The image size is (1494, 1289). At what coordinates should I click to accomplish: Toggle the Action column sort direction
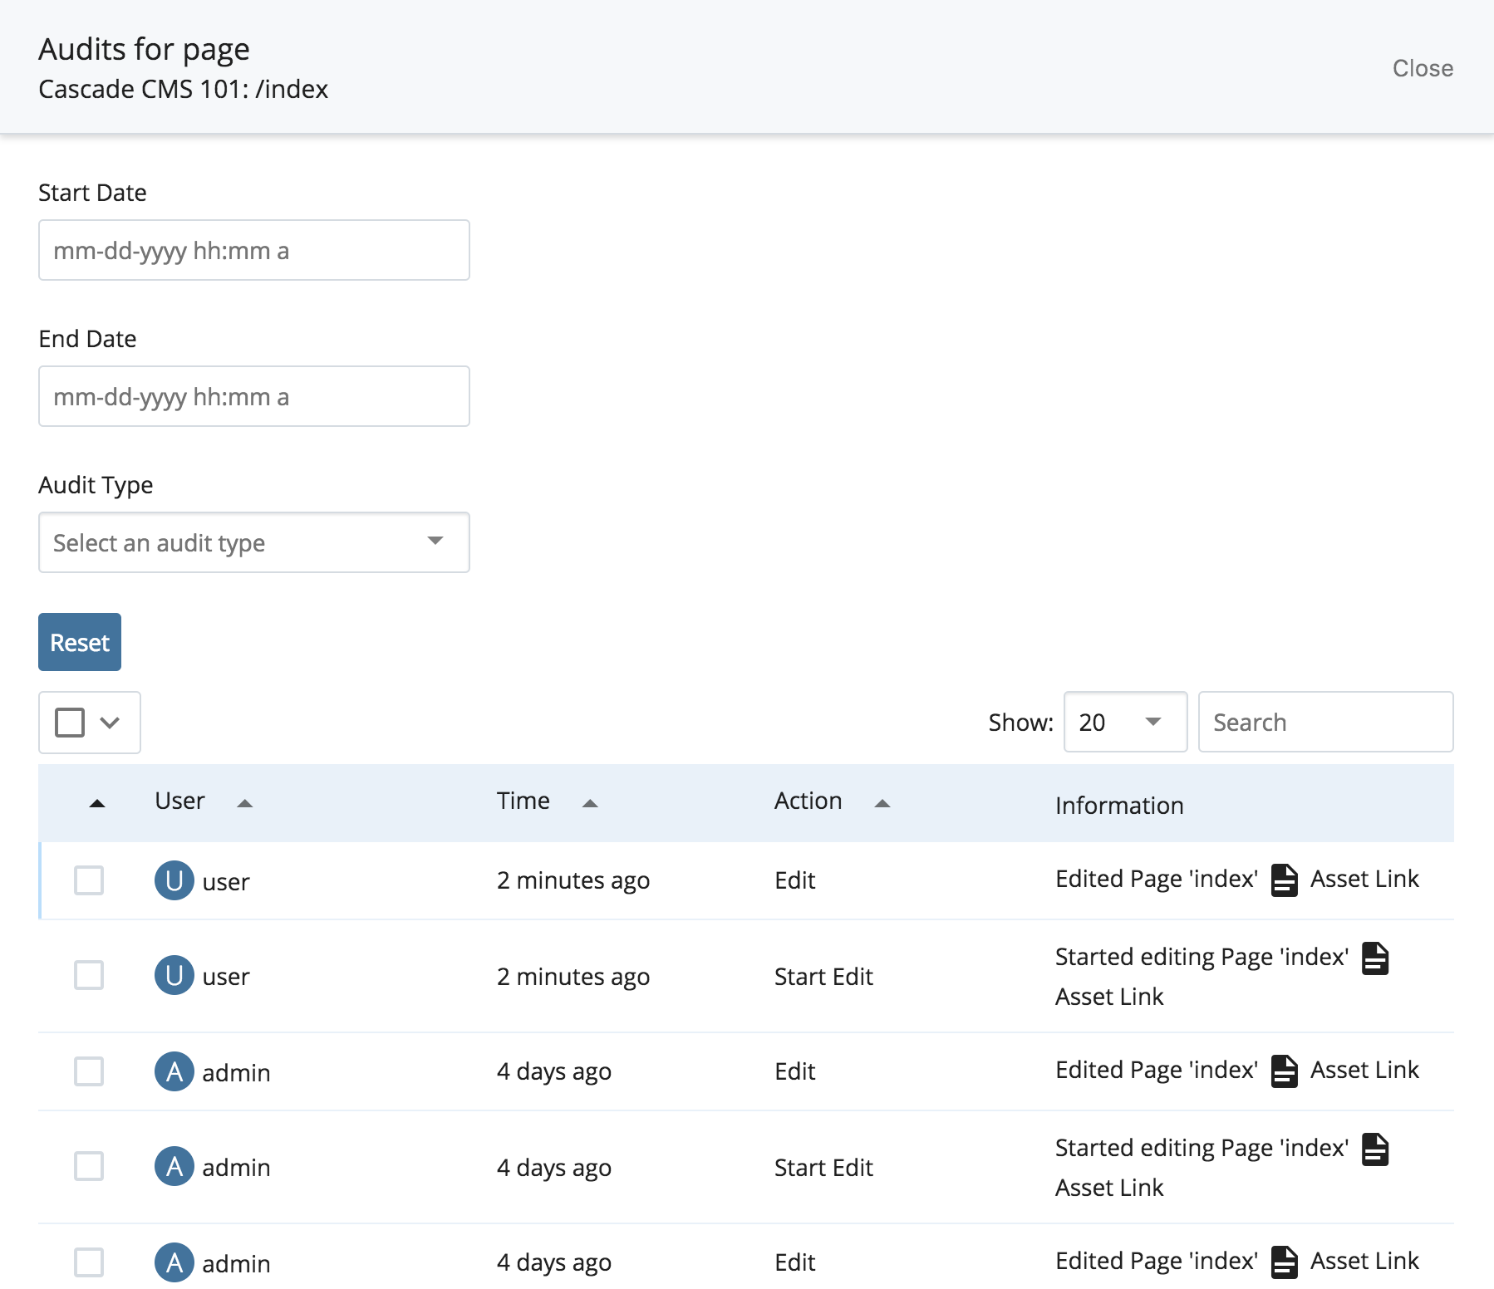coord(882,803)
